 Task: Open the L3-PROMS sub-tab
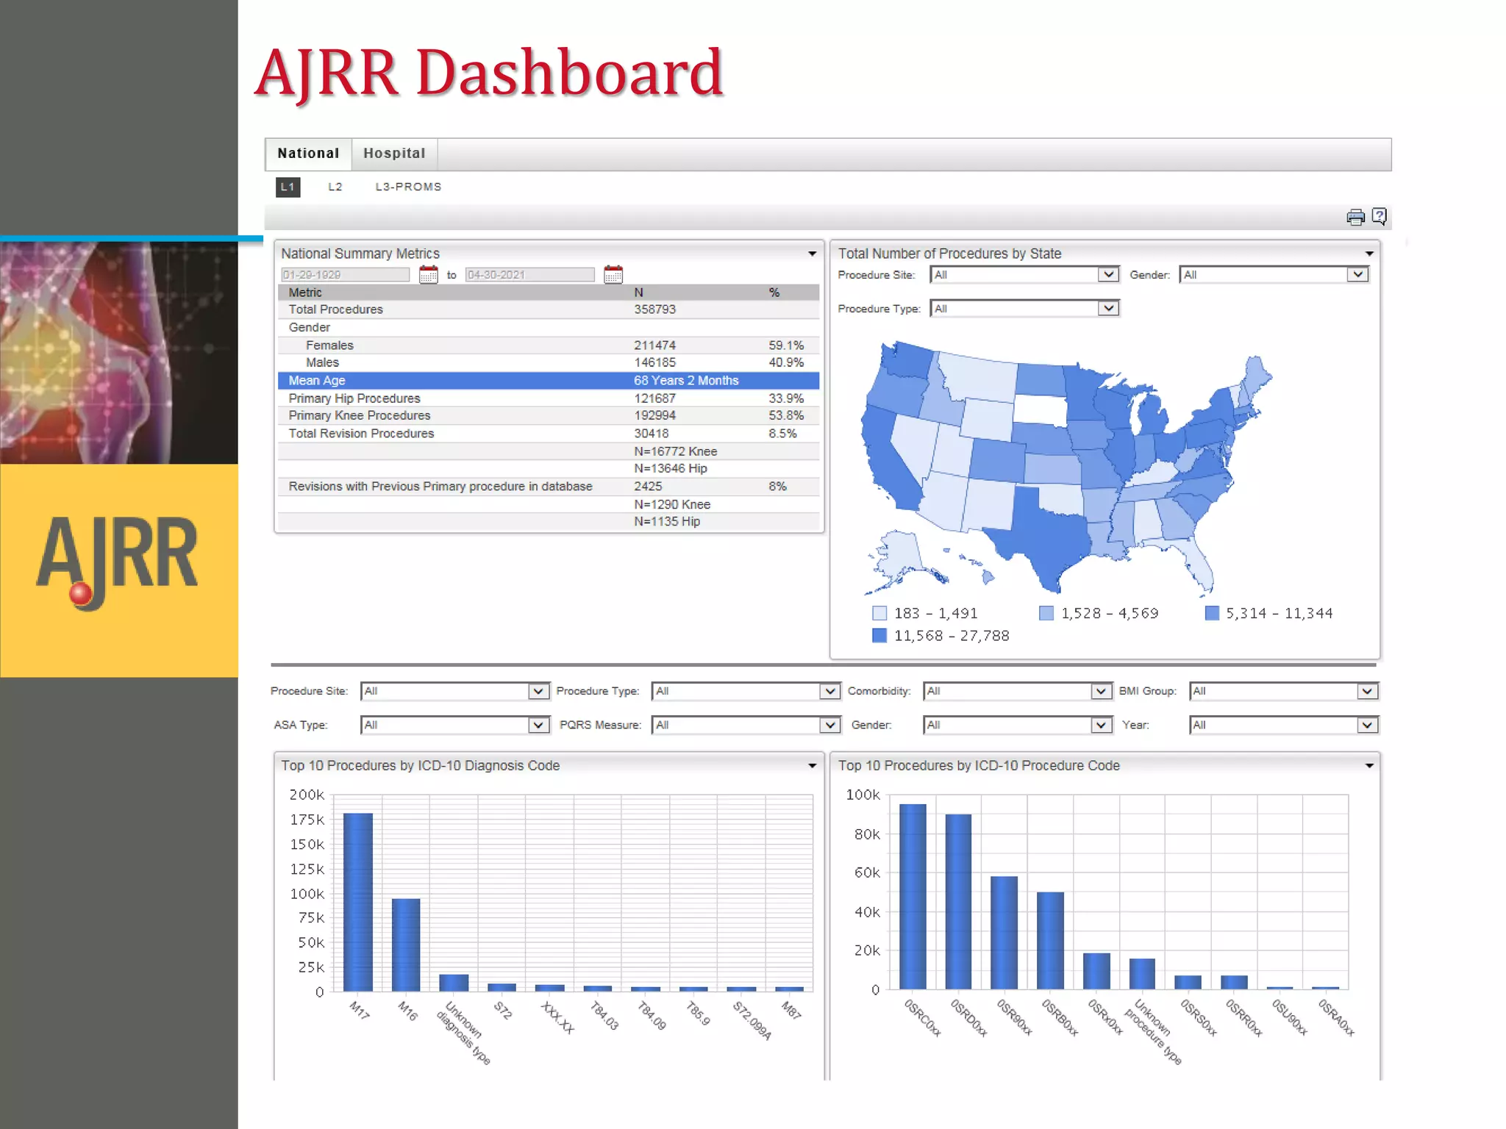pyautogui.click(x=408, y=187)
